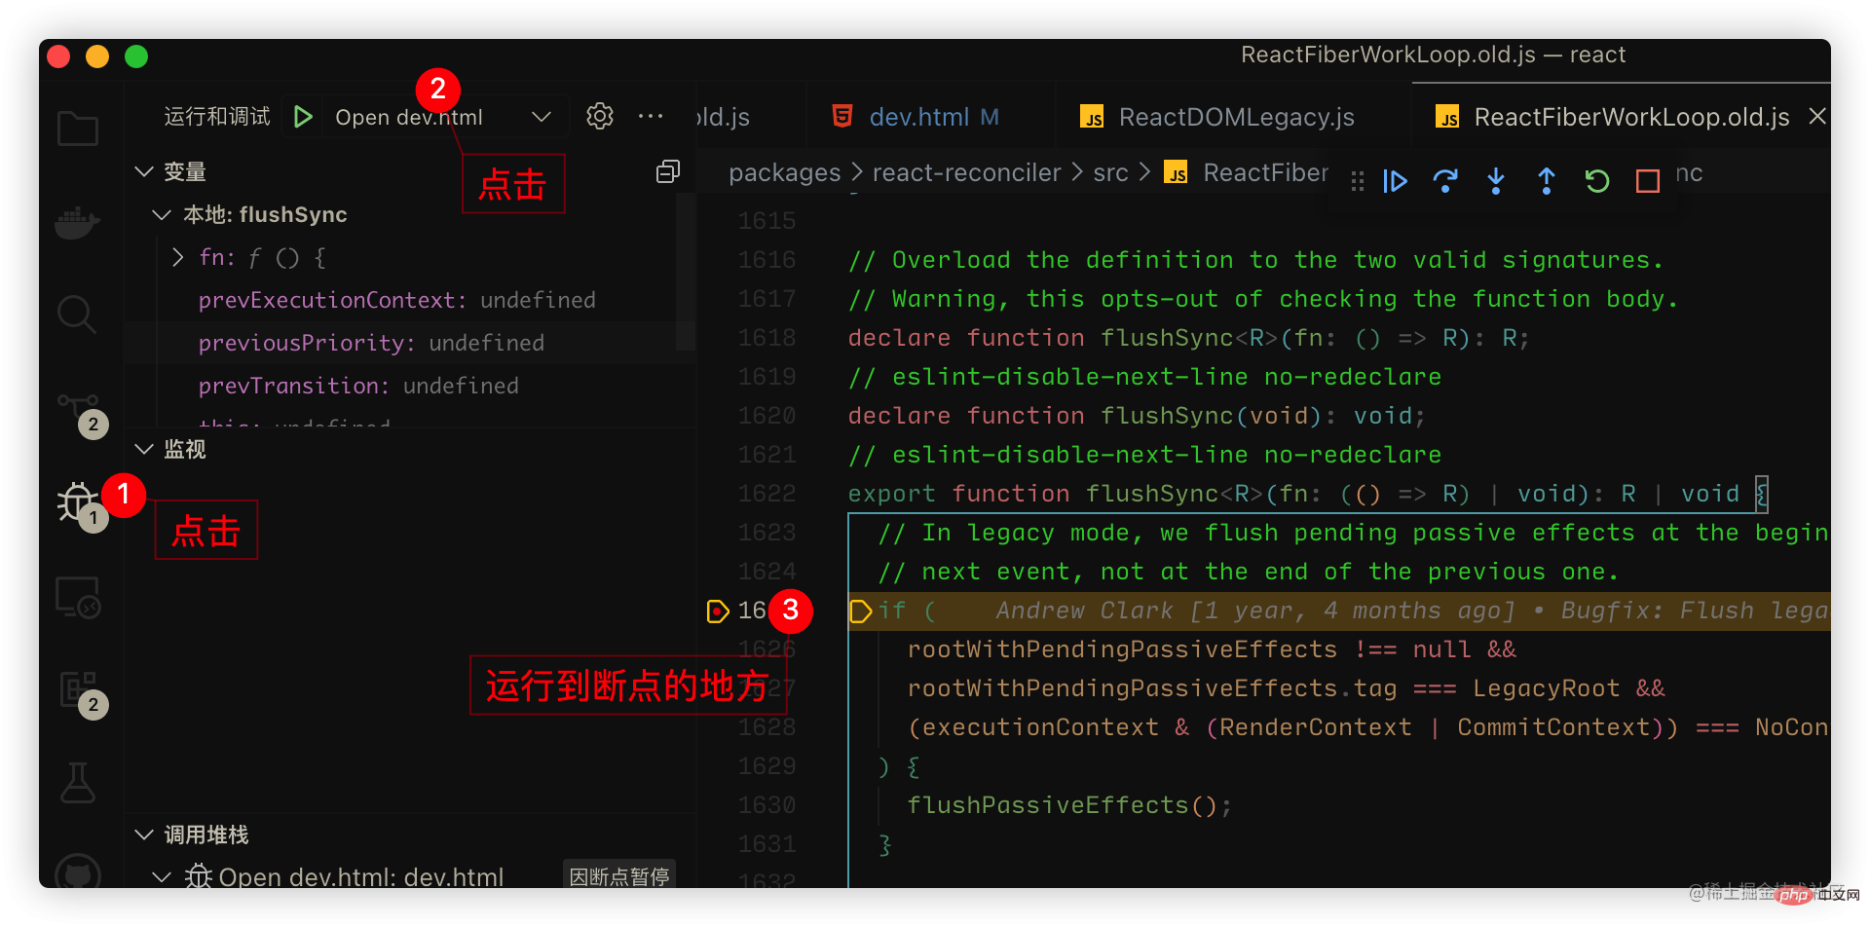Toggle the breakpoint on the highlighted line
The height and width of the screenshot is (927, 1870).
click(x=718, y=612)
